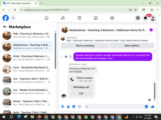Open Chrome three-dot menu
This screenshot has height=120, width=161.
tap(157, 10)
